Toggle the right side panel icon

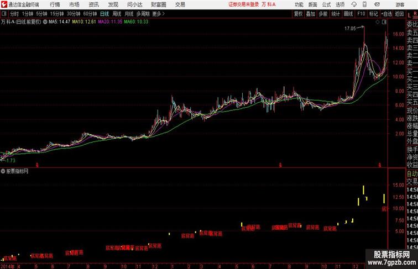pyautogui.click(x=384, y=22)
